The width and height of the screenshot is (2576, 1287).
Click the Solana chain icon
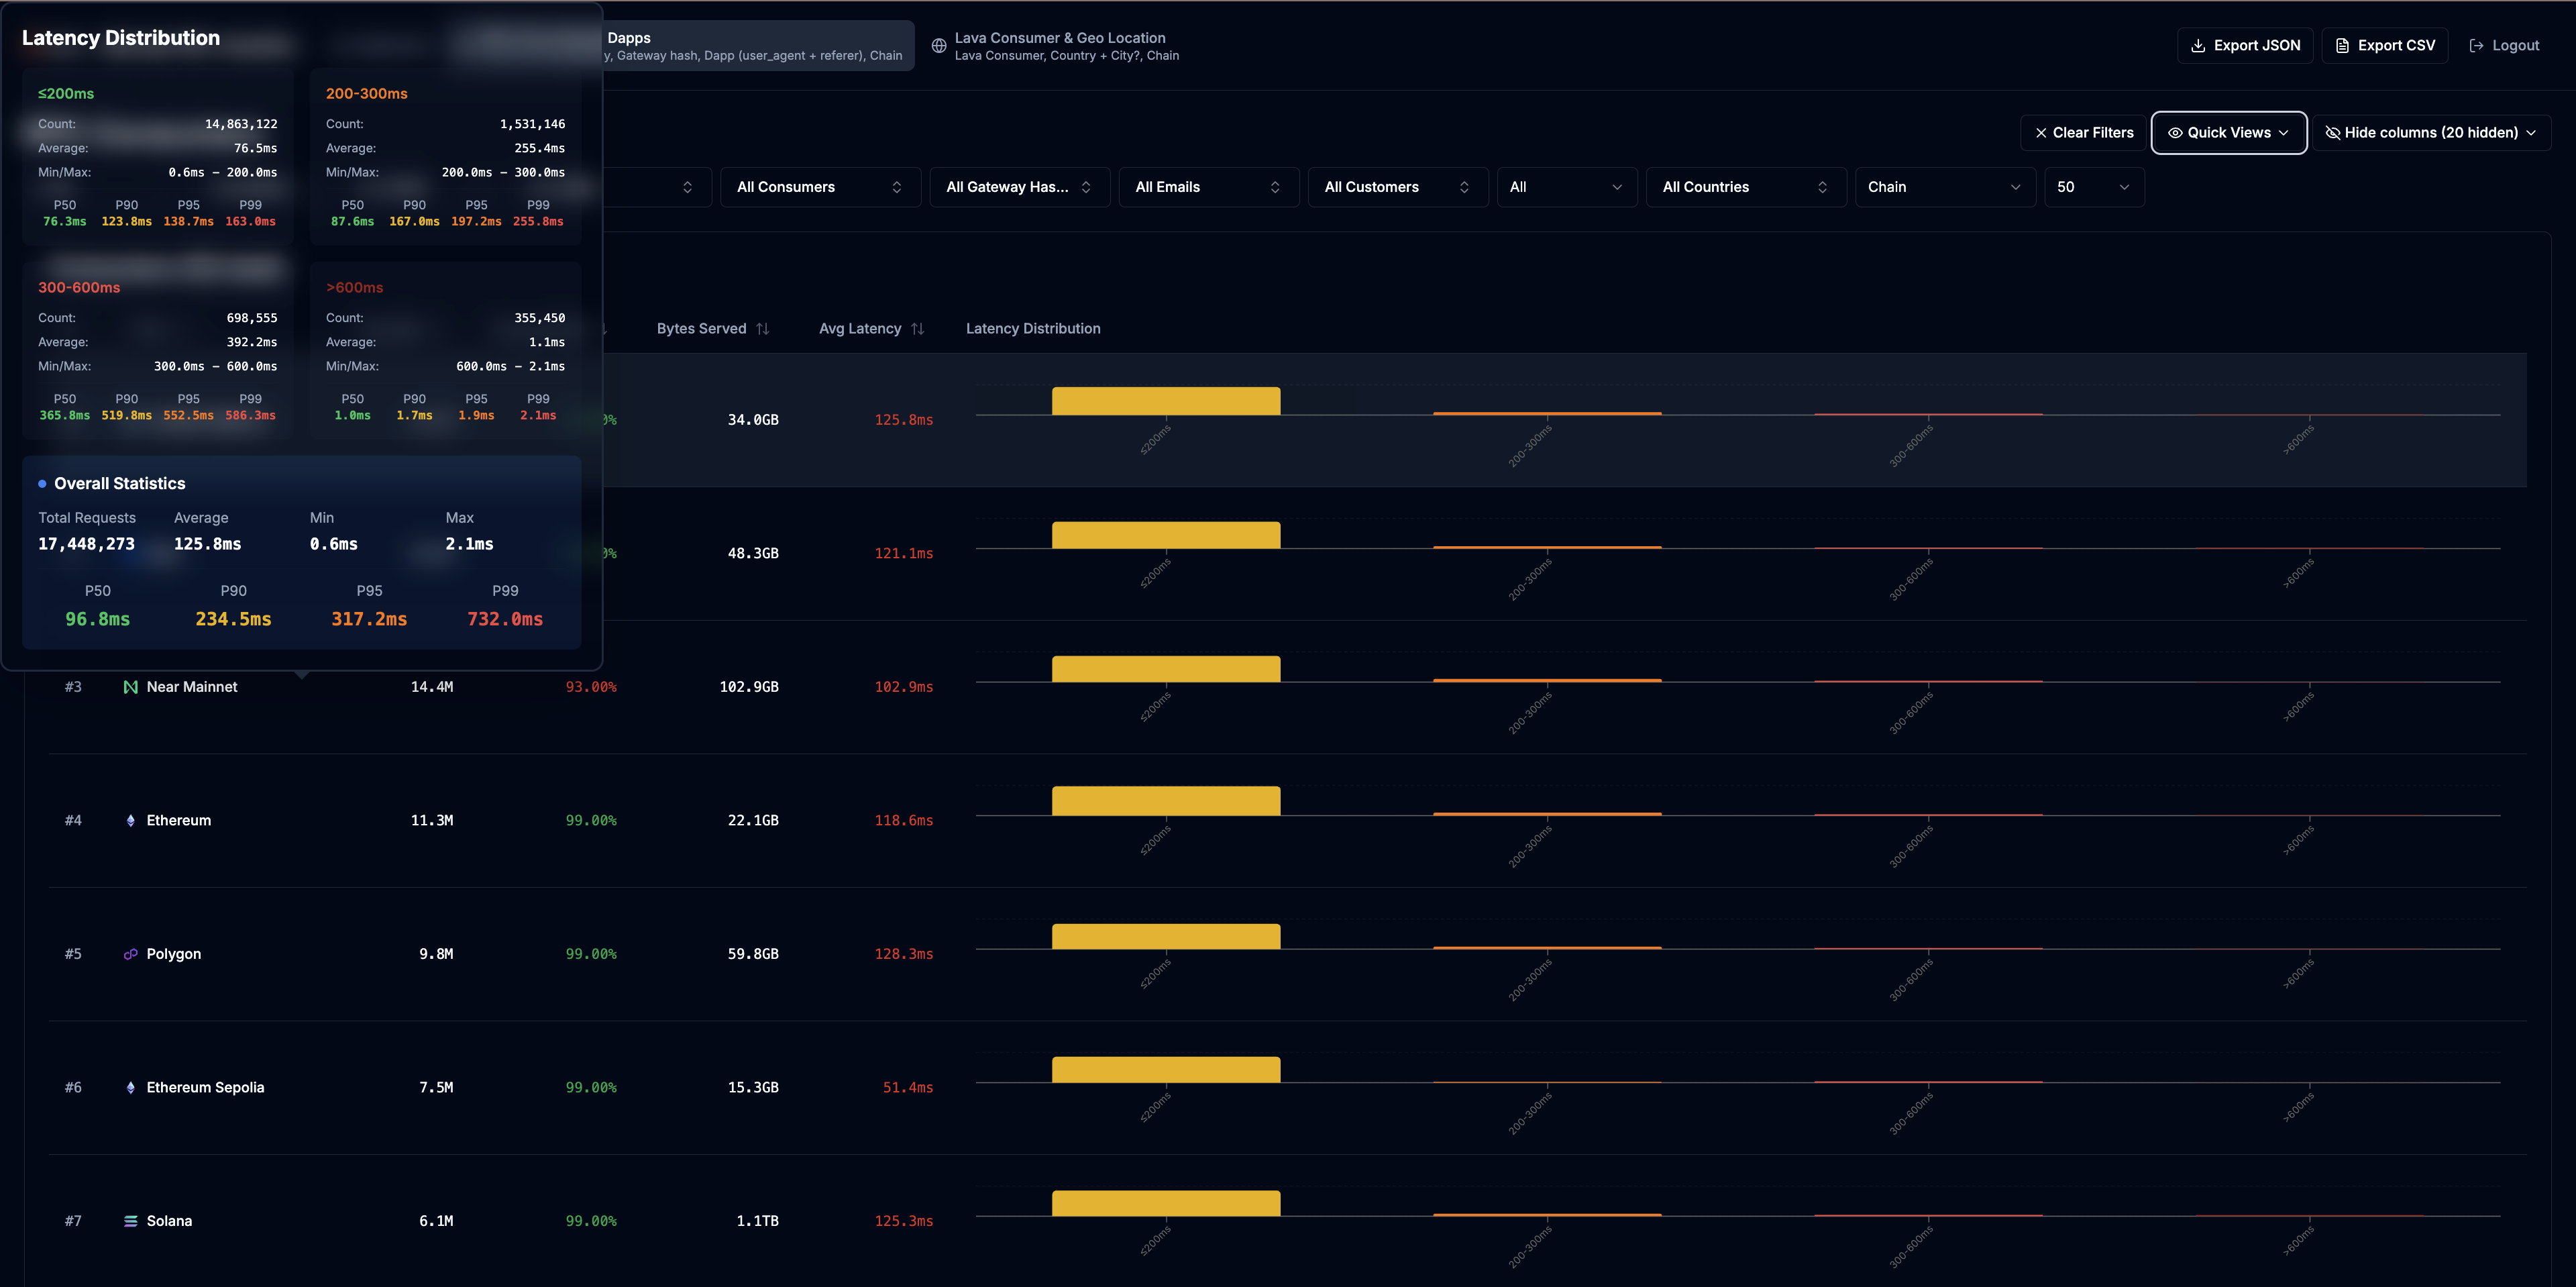coord(130,1220)
